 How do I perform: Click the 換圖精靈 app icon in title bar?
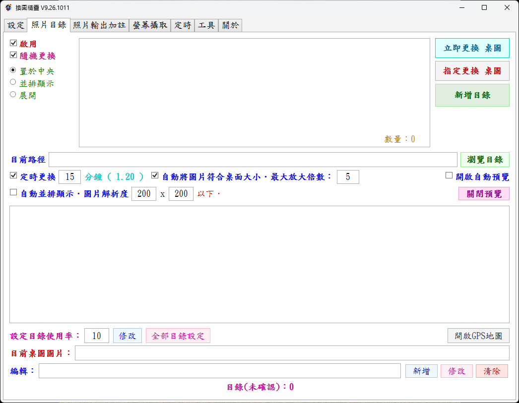click(x=8, y=7)
